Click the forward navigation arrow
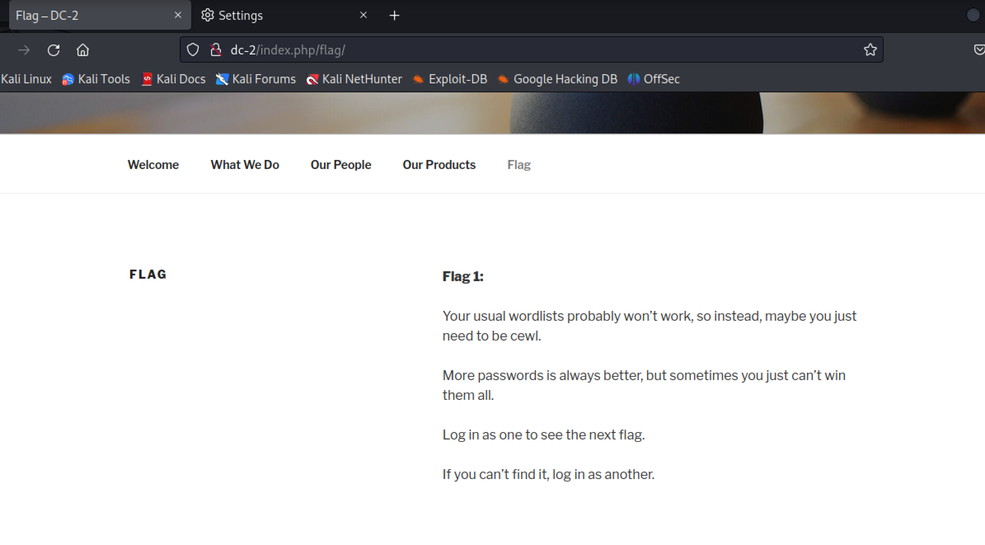Screen dimensions: 985x545 [x=24, y=50]
